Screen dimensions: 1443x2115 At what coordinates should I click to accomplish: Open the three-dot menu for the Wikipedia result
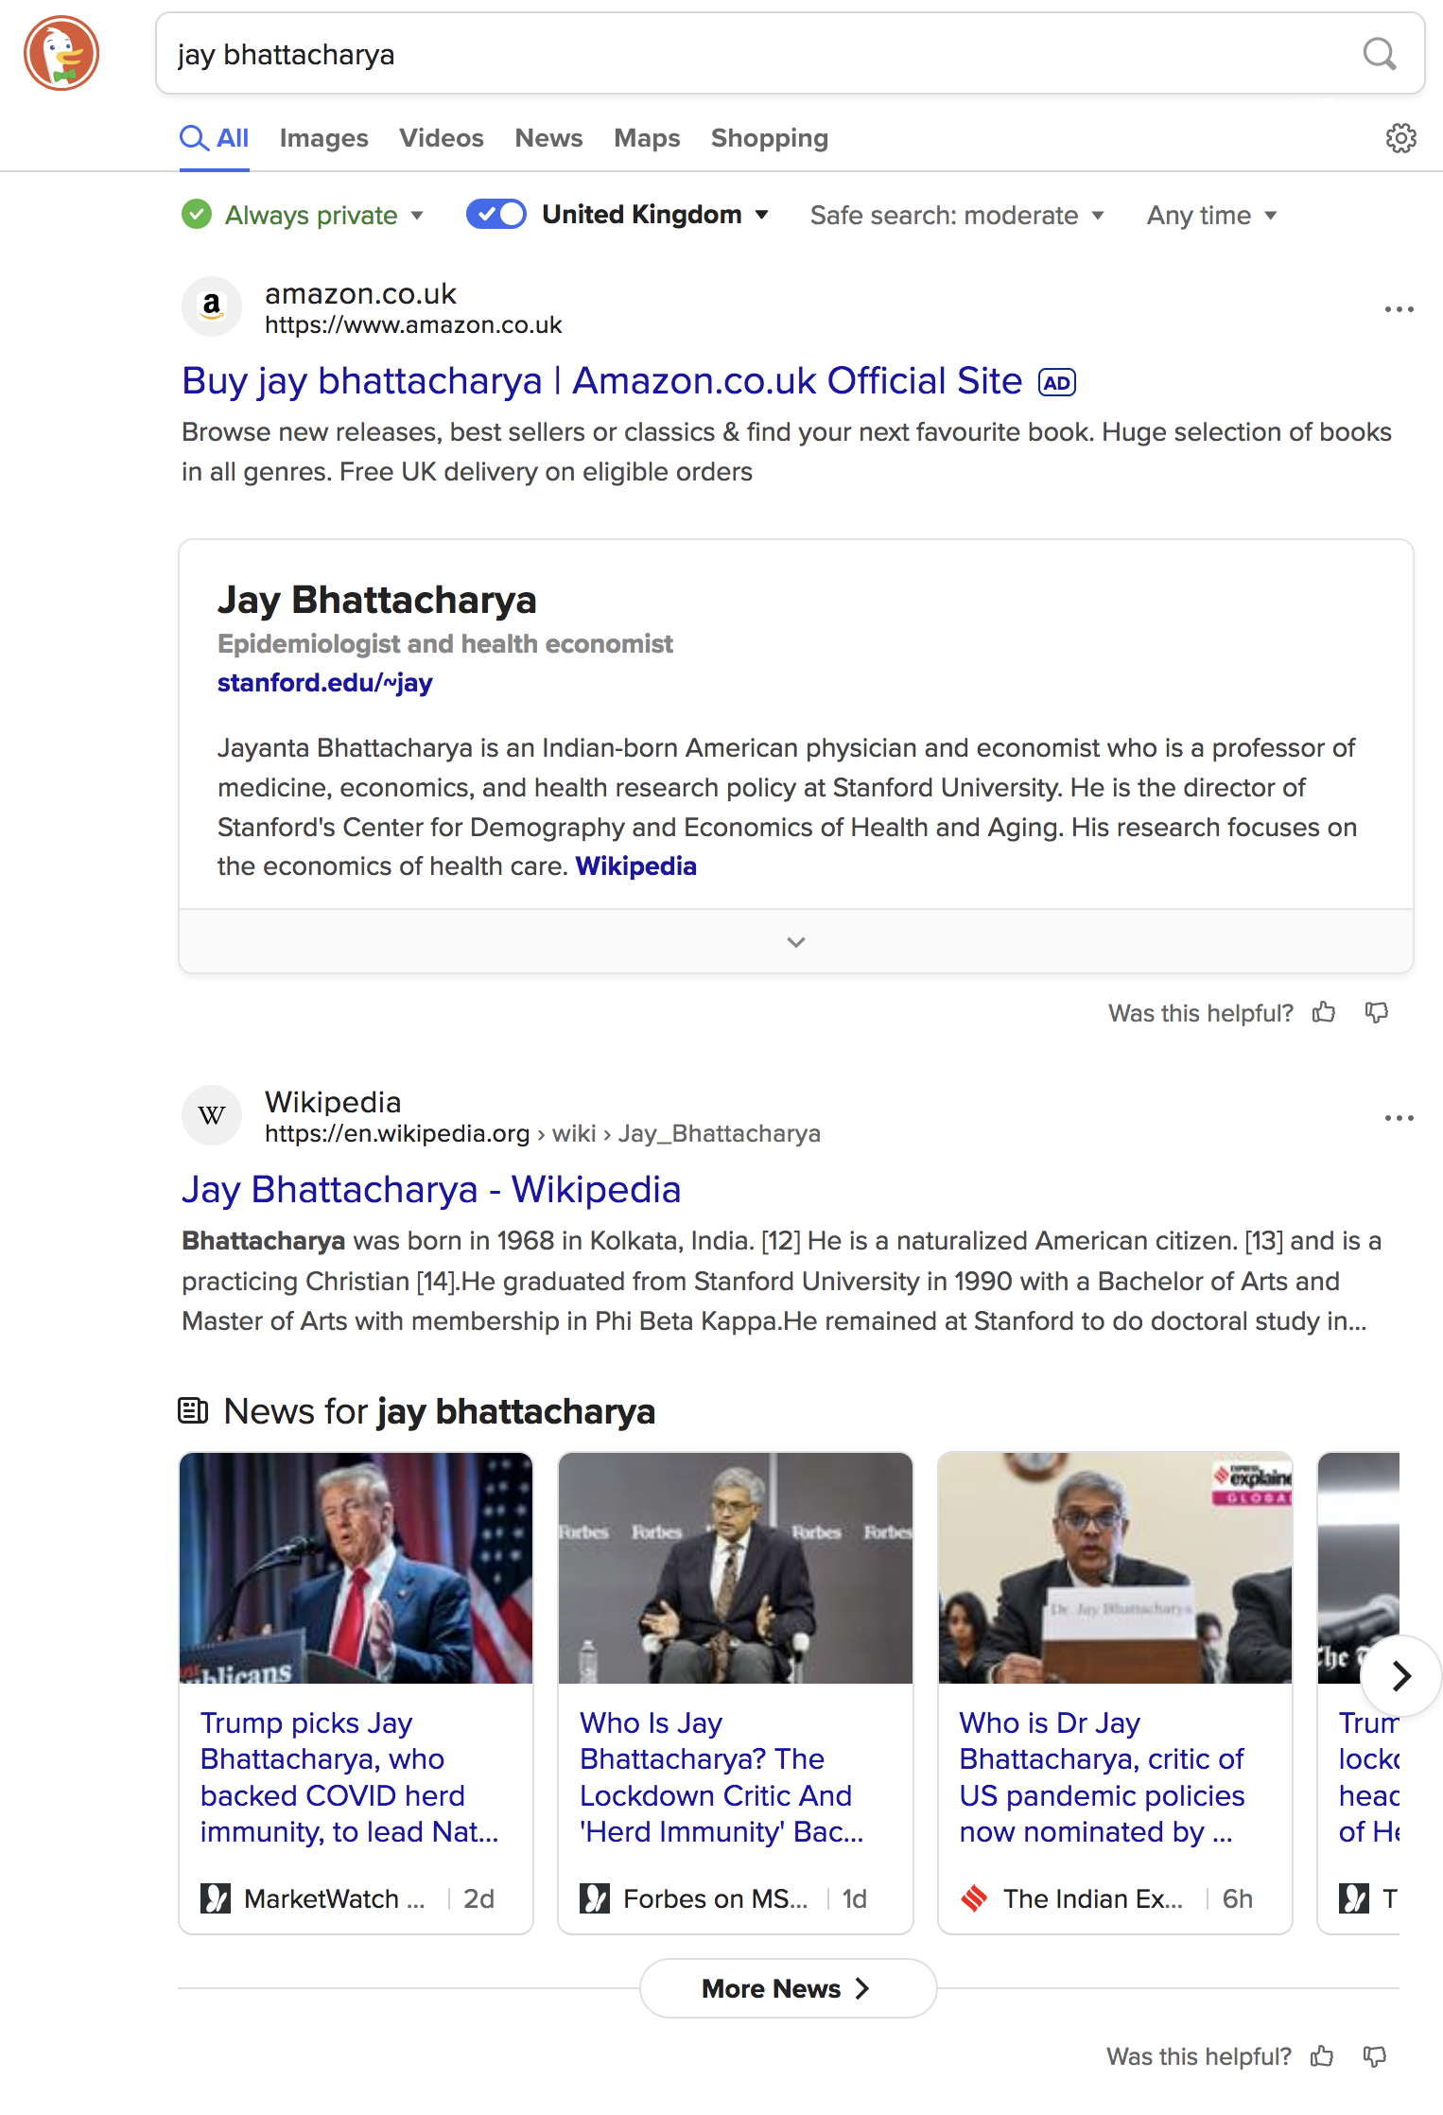tap(1399, 1118)
